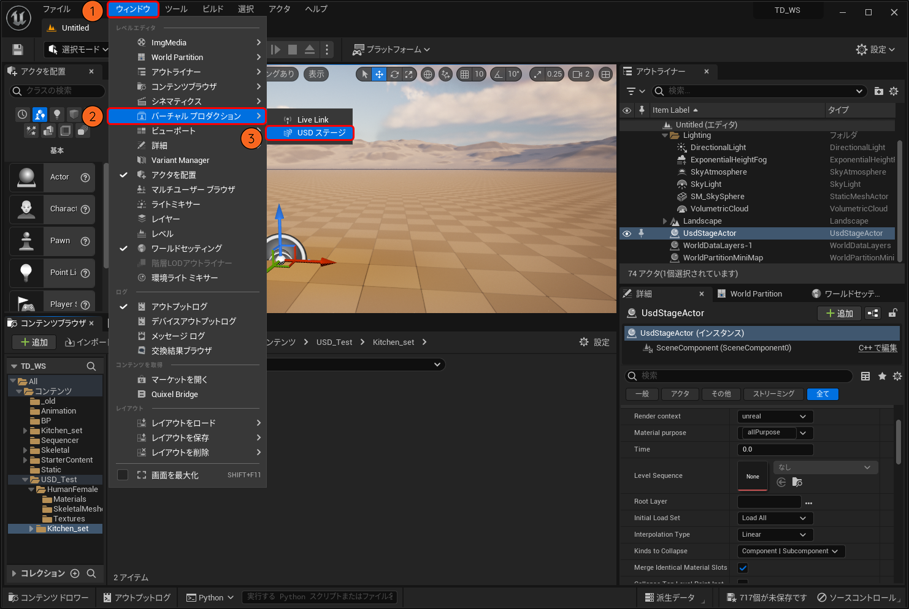The height and width of the screenshot is (609, 909).
Task: Click the Actor help question mark icon
Action: (85, 178)
